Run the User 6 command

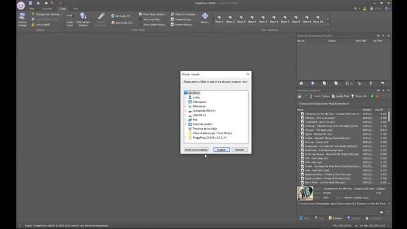coord(274,20)
